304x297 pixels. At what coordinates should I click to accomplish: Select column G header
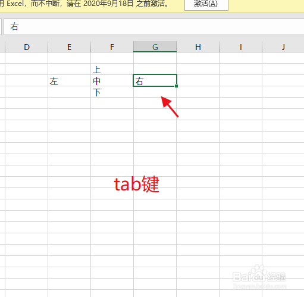(x=155, y=47)
